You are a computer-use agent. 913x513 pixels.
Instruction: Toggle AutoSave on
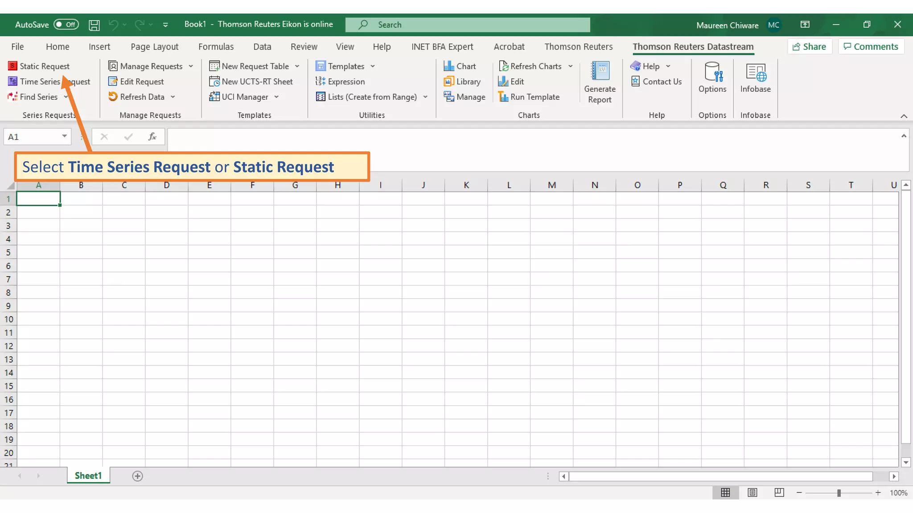tap(66, 24)
